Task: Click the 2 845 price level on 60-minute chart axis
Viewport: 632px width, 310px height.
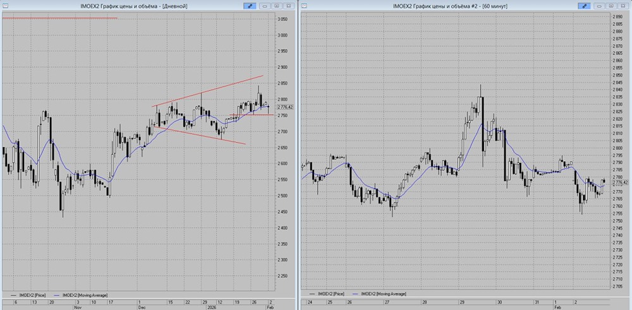Action: pyautogui.click(x=617, y=82)
